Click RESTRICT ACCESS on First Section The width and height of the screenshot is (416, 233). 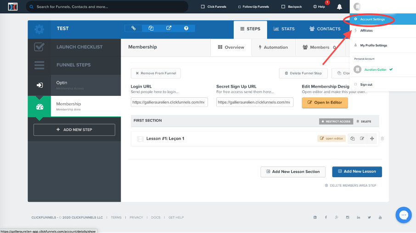[336, 122]
